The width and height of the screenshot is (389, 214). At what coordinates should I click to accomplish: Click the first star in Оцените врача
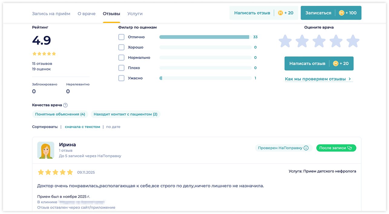click(x=285, y=41)
